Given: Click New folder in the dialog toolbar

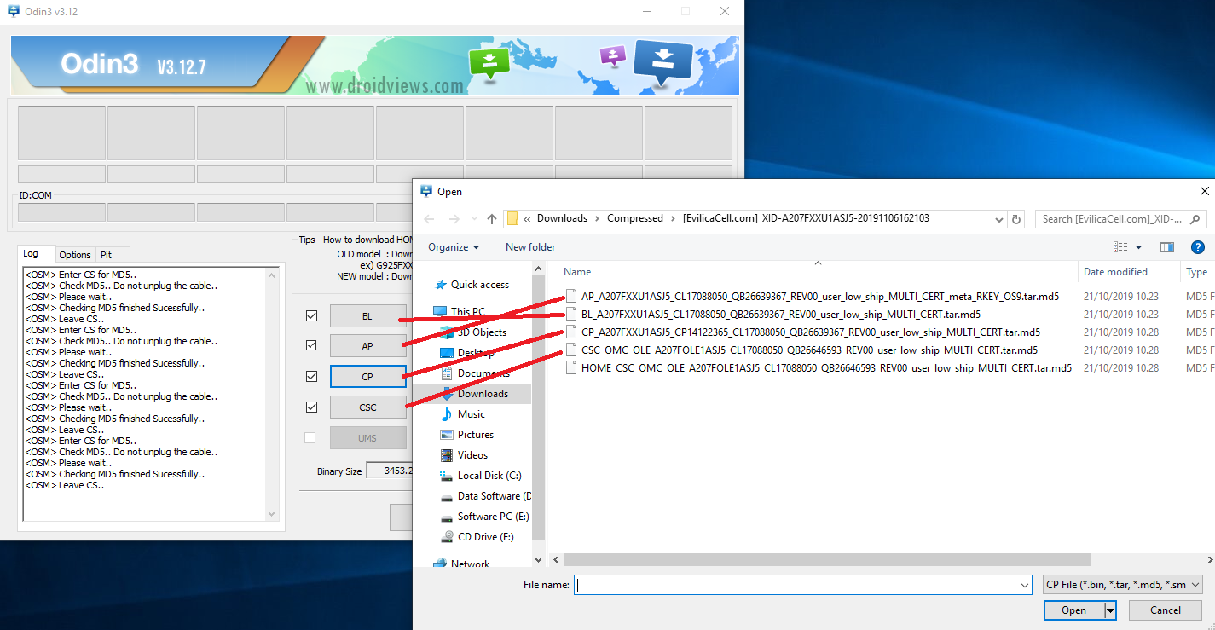Looking at the screenshot, I should (x=530, y=247).
